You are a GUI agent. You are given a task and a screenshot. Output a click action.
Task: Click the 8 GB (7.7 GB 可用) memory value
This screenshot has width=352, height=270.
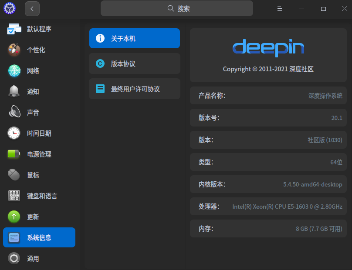click(319, 229)
